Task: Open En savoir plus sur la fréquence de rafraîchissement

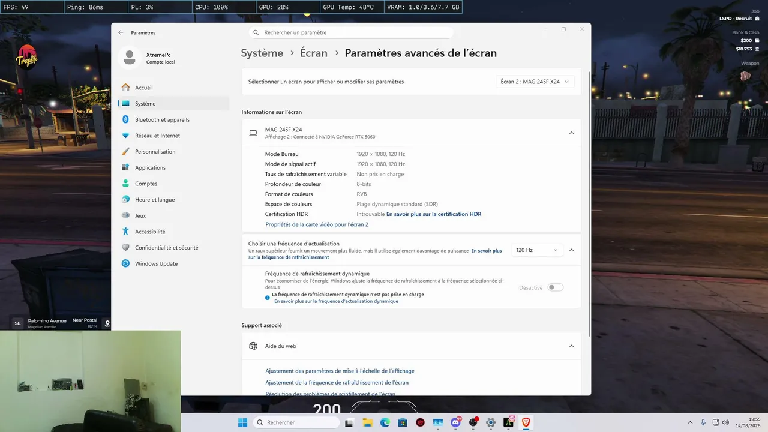Action: (x=375, y=254)
